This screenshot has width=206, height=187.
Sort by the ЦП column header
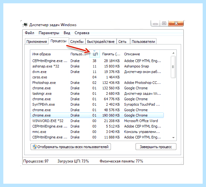tap(95, 54)
